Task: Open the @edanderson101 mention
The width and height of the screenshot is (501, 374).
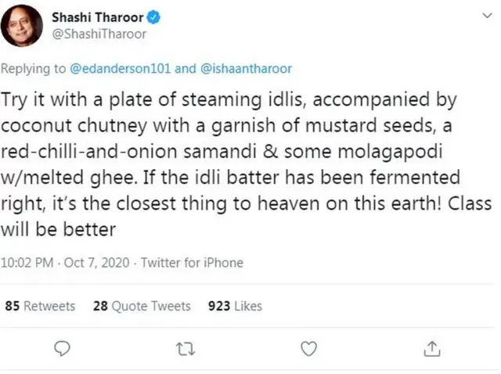Action: coord(120,68)
